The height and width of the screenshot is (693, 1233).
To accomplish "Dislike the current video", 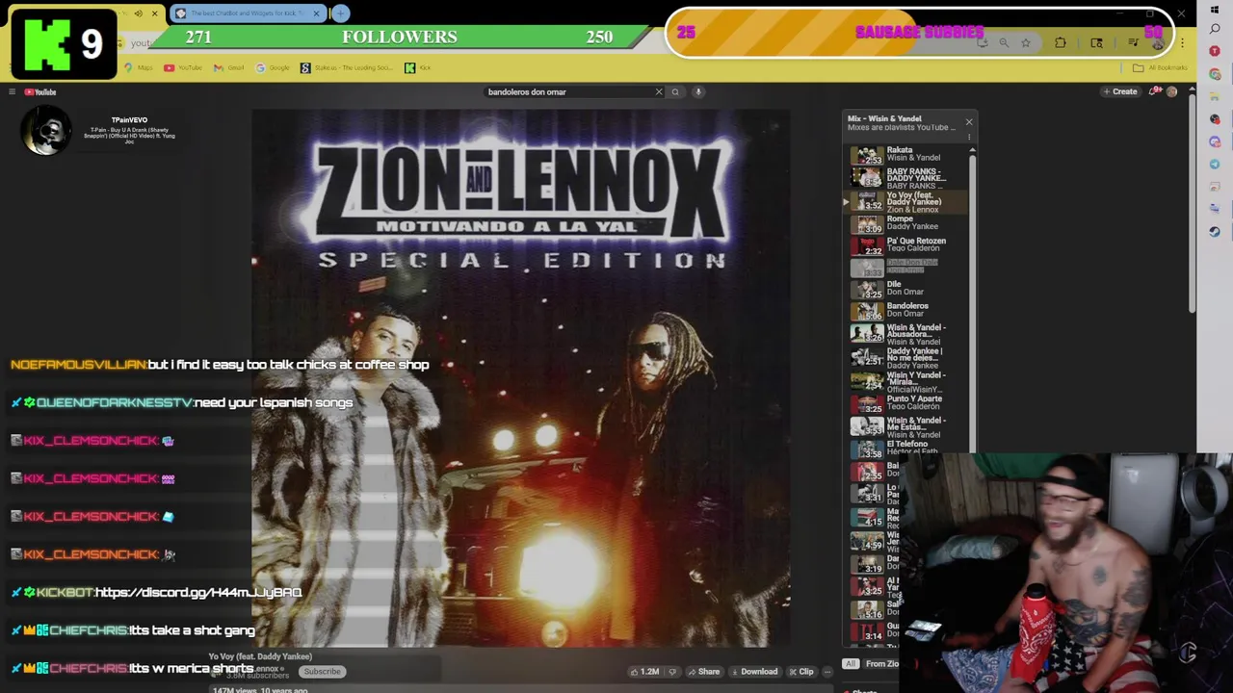I will [672, 672].
